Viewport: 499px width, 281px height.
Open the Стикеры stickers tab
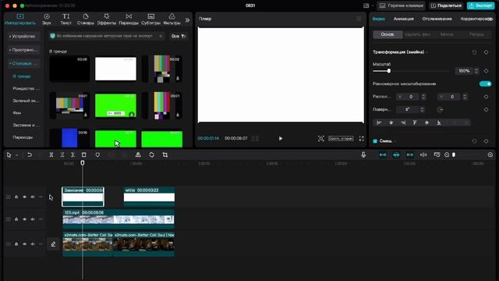[85, 19]
